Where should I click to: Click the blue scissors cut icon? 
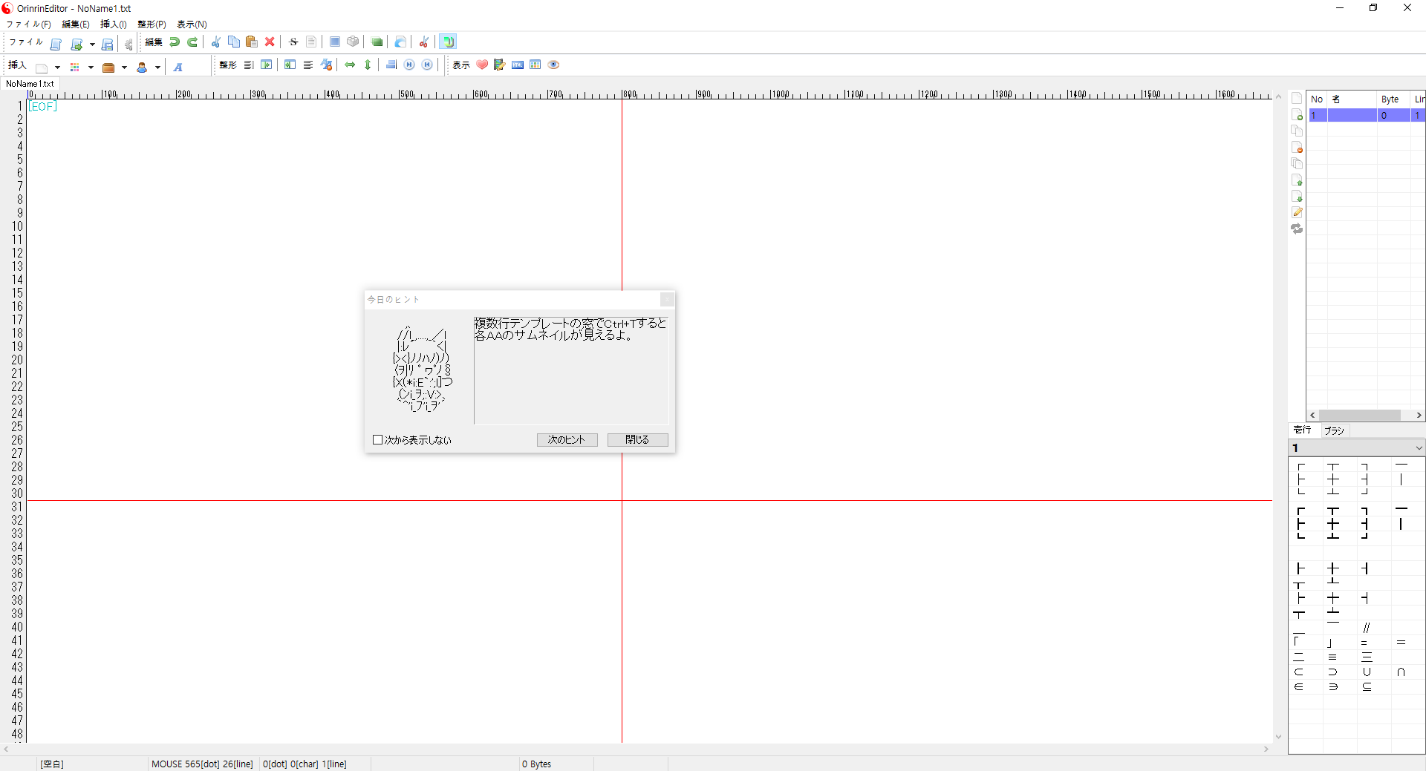pos(216,42)
